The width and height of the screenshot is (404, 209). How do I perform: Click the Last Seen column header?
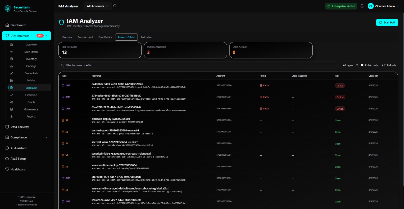tap(373, 76)
